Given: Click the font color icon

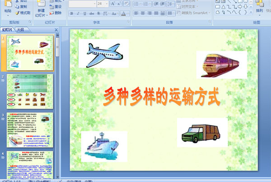Looking at the screenshot, I should pyautogui.click(x=124, y=14).
